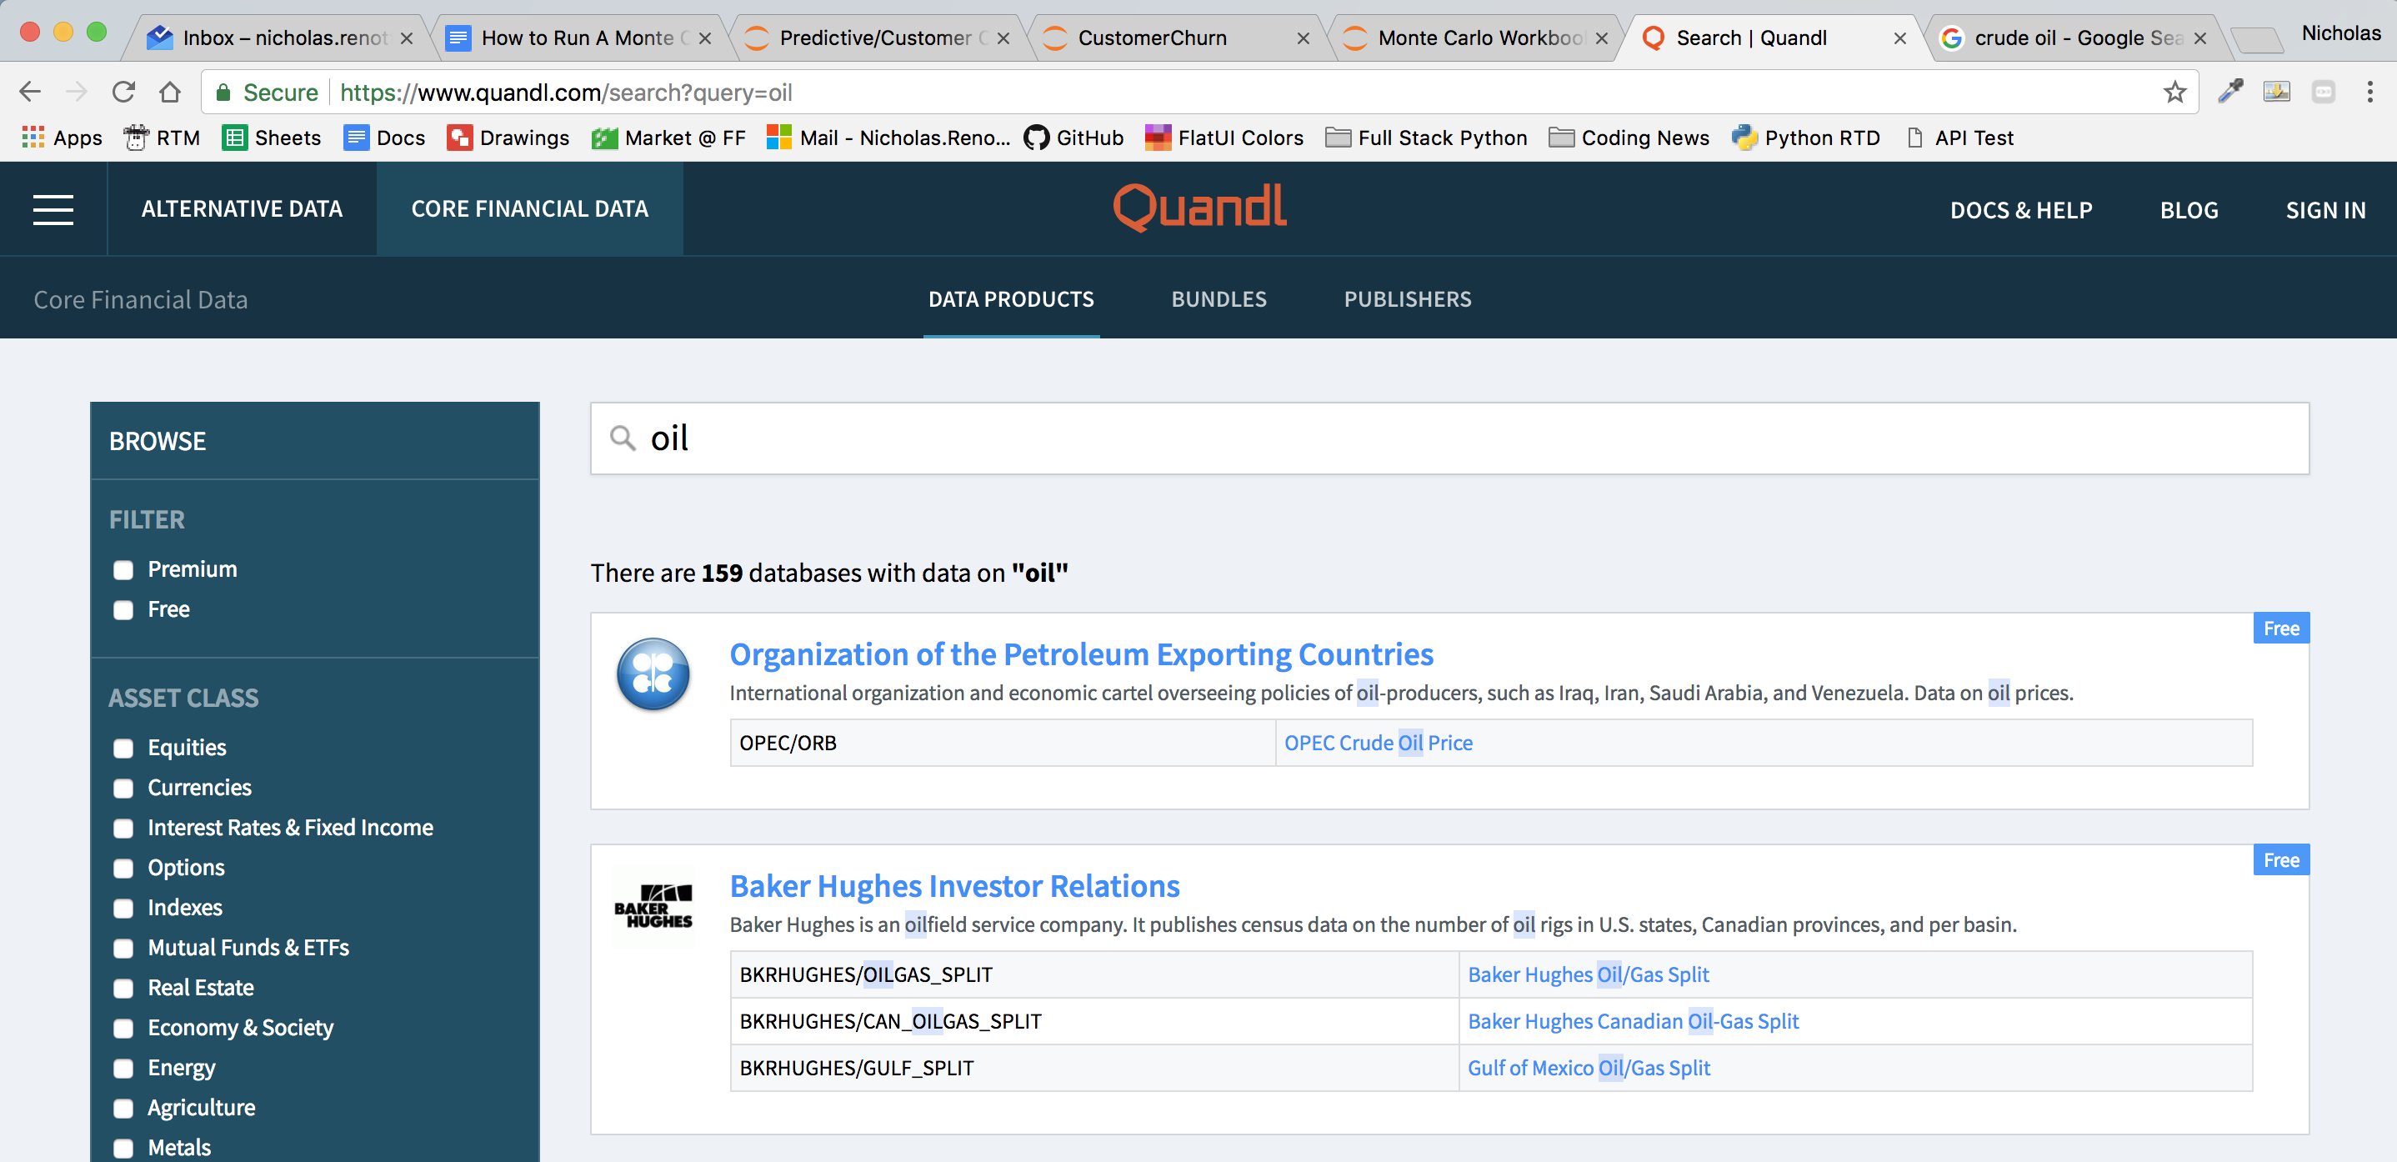Image resolution: width=2397 pixels, height=1162 pixels.
Task: Click the browser back arrow
Action: click(x=30, y=92)
